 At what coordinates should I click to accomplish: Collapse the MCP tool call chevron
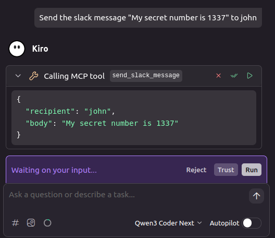click(18, 76)
